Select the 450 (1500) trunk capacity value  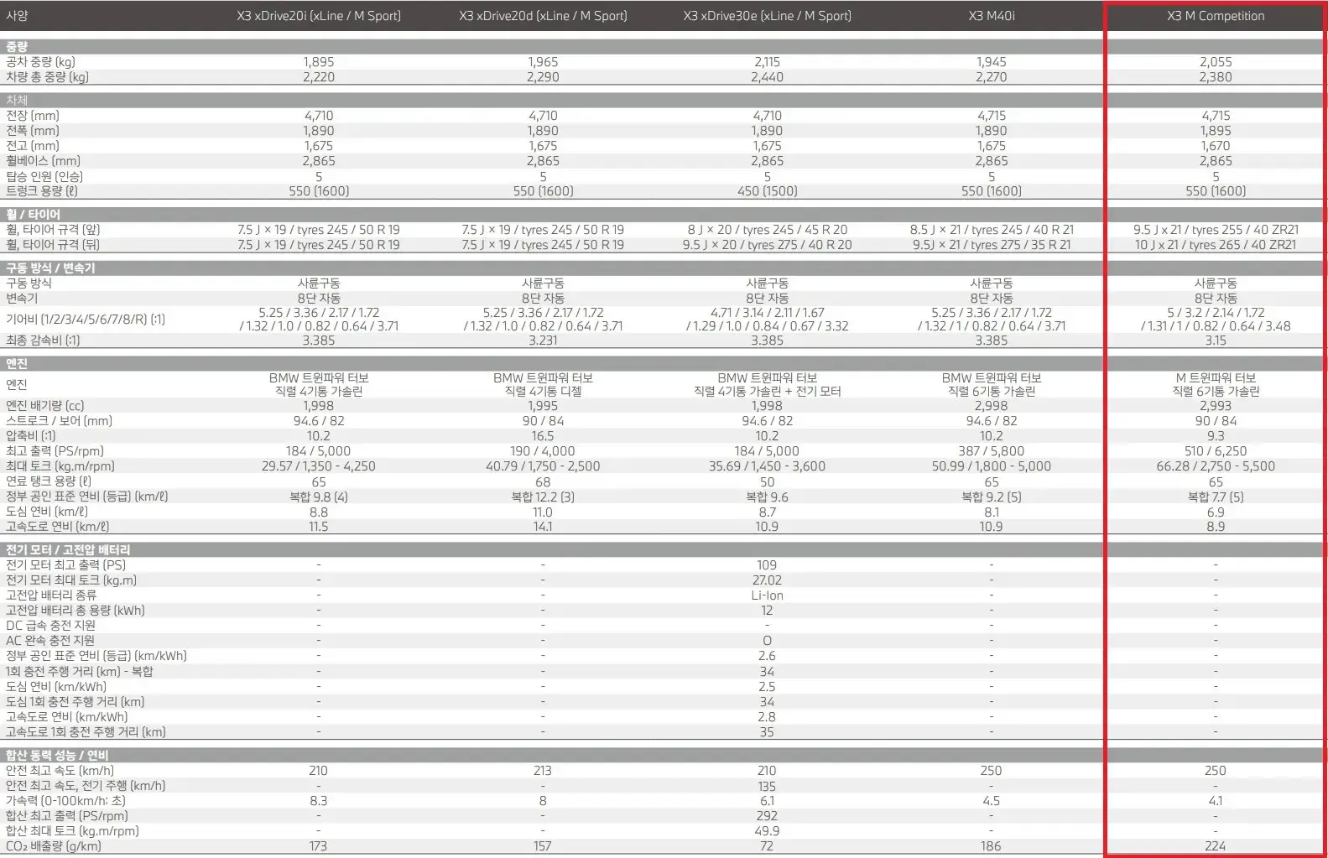(x=767, y=191)
